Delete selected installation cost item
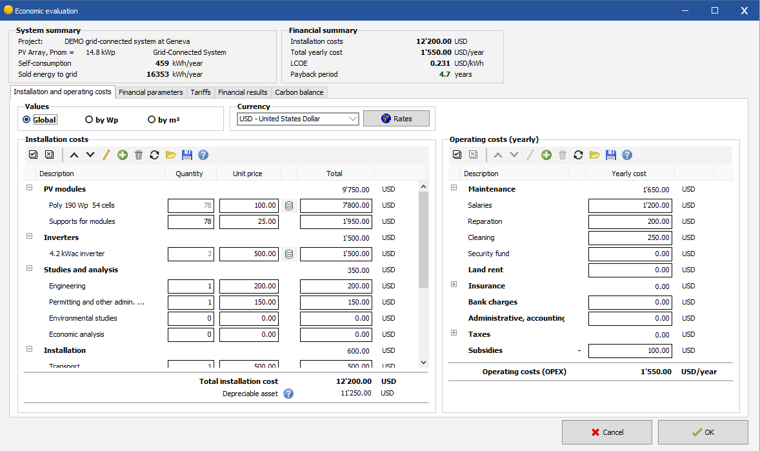Screen dimensions: 760x451 coord(139,155)
